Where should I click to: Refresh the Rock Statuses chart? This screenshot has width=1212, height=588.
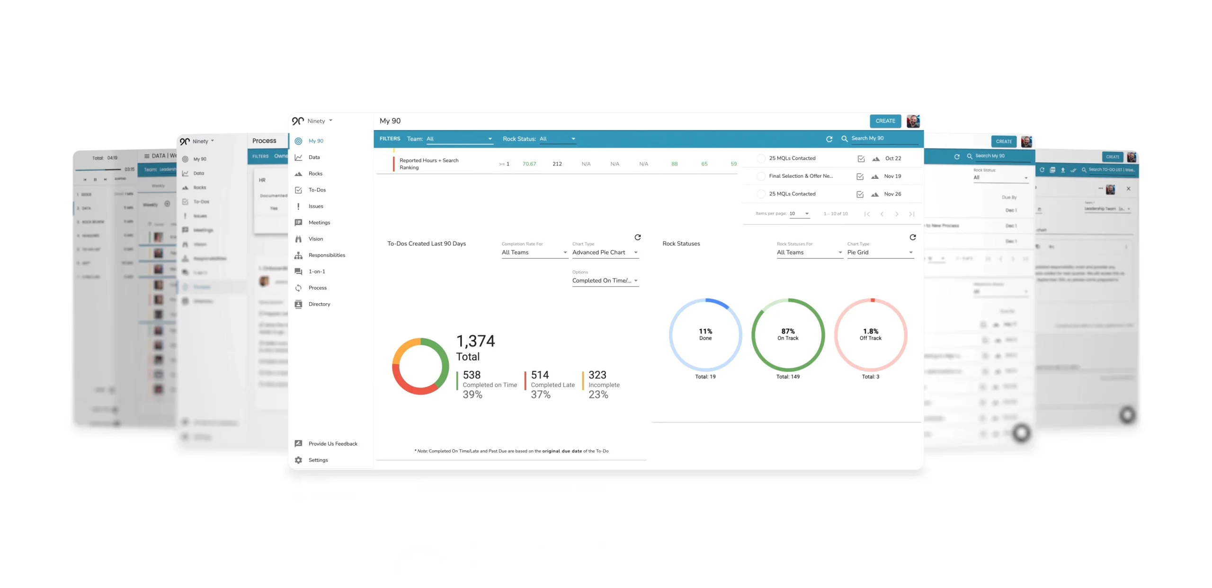[x=912, y=237]
